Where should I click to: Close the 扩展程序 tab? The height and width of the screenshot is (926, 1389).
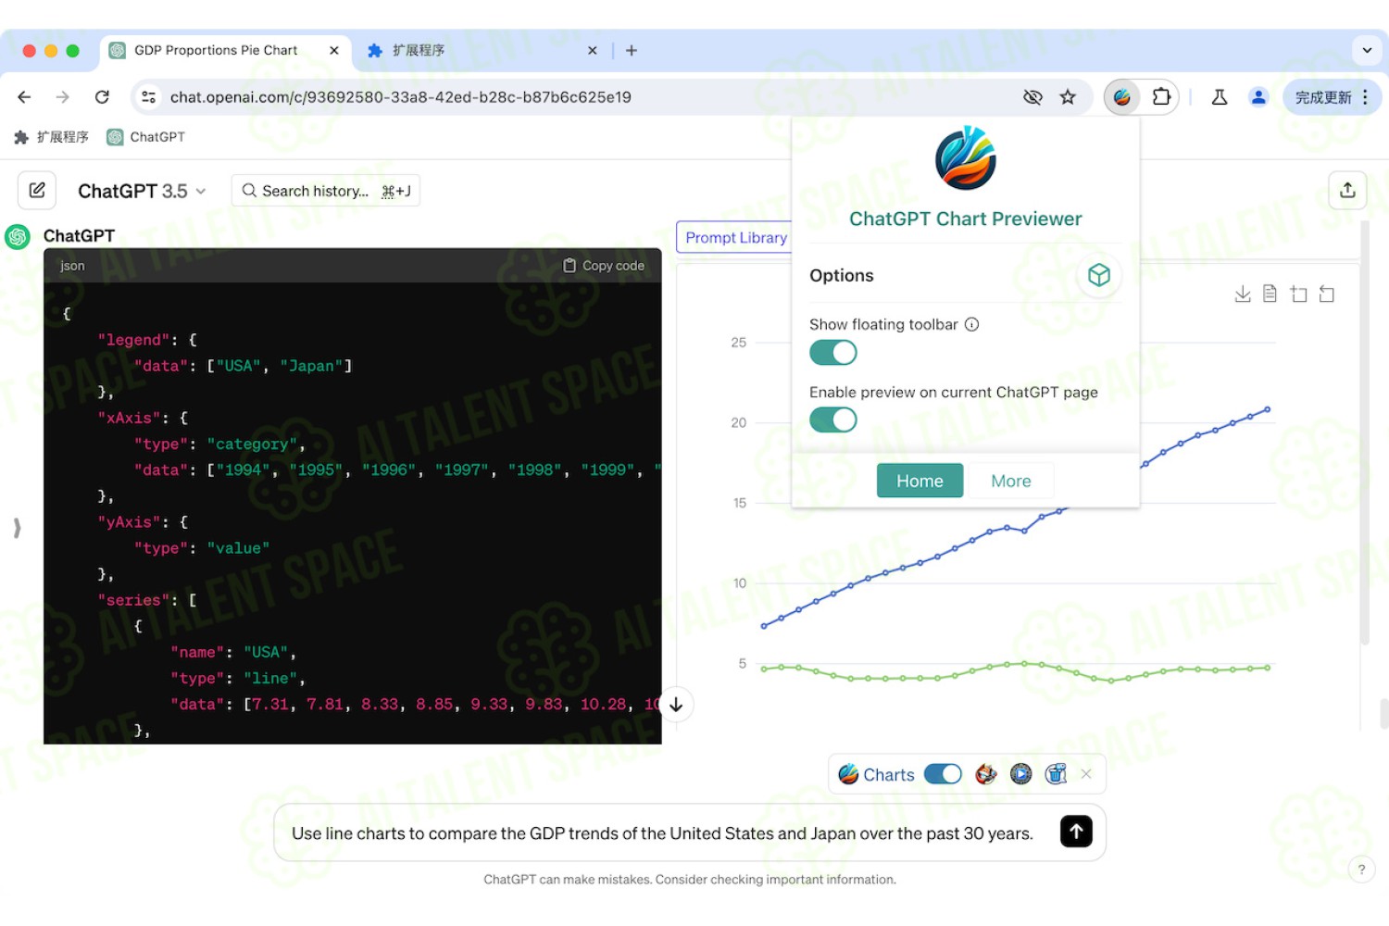[x=593, y=50]
